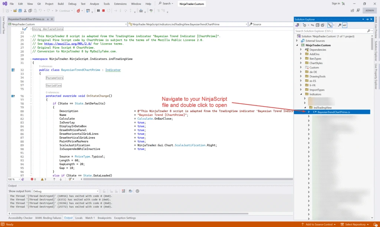This screenshot has width=380, height=227.
Task: Open the Debug menu
Action: (x=72, y=4)
